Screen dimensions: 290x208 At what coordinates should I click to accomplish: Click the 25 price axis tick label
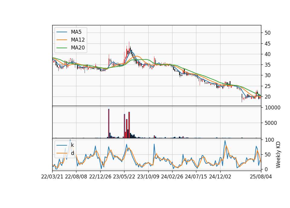(268, 86)
